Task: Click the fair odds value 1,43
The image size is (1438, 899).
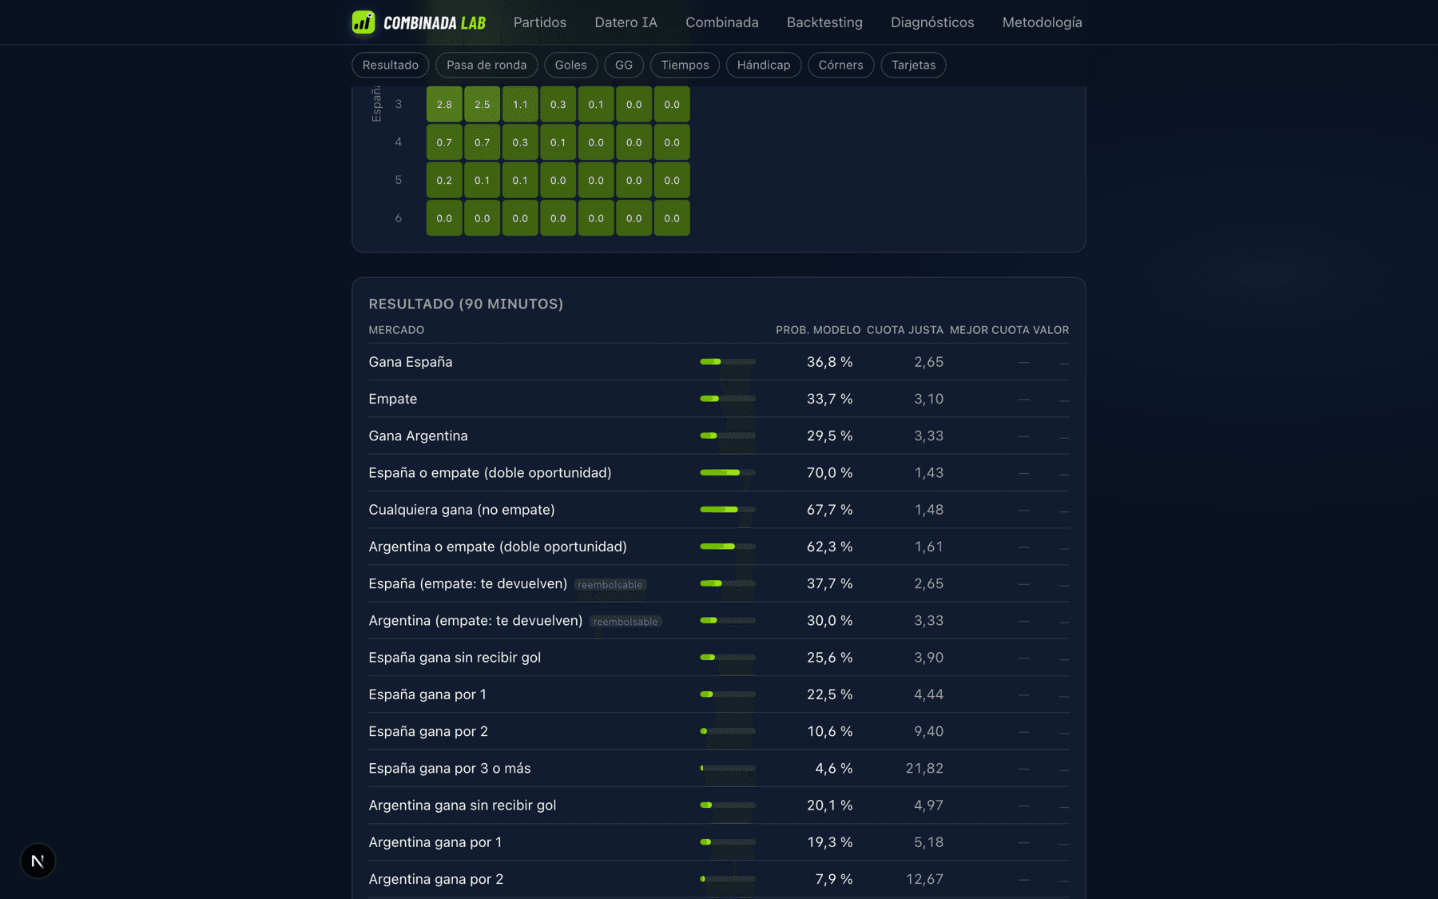Action: tap(929, 473)
